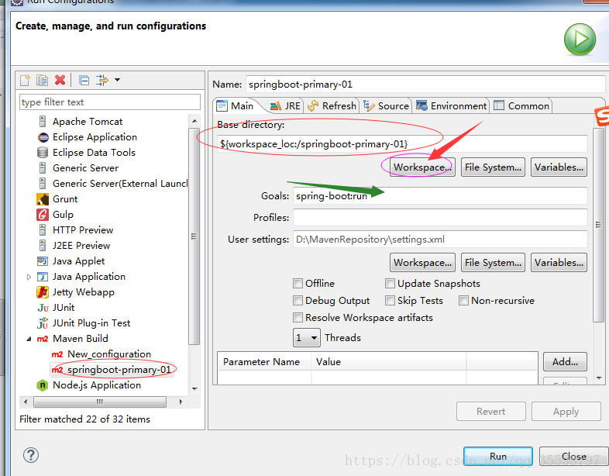Click Variables button under User settings
Viewport: 609px width, 476px height.
(x=559, y=263)
